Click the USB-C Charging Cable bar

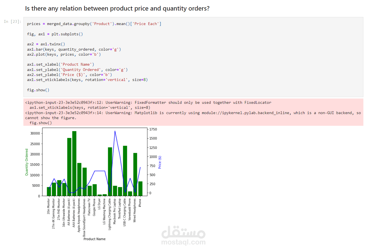[125, 171]
